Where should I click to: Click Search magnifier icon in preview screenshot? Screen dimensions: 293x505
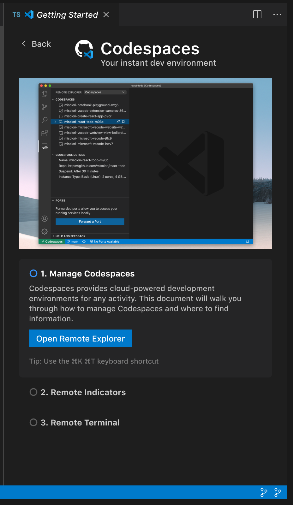tap(45, 120)
